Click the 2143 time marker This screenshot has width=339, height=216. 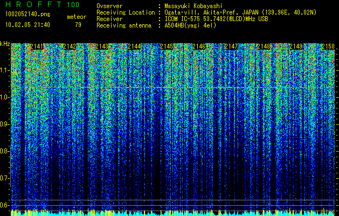click(x=102, y=46)
